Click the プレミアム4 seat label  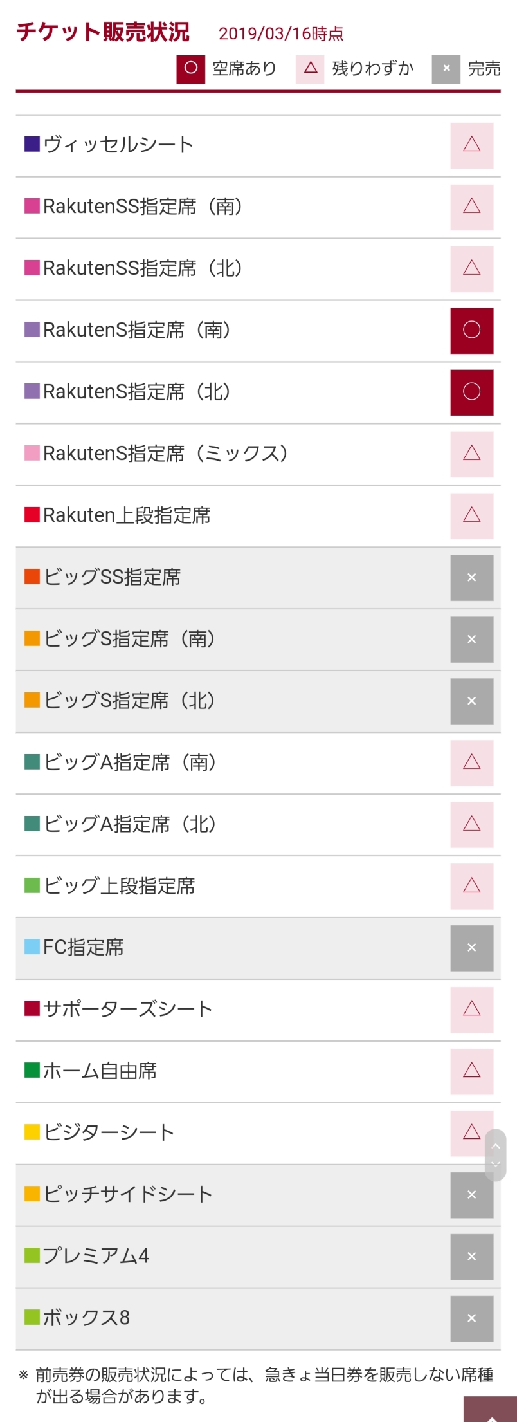[96, 1256]
